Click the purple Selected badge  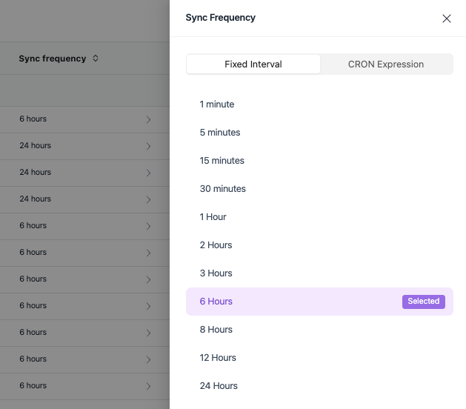(x=424, y=302)
